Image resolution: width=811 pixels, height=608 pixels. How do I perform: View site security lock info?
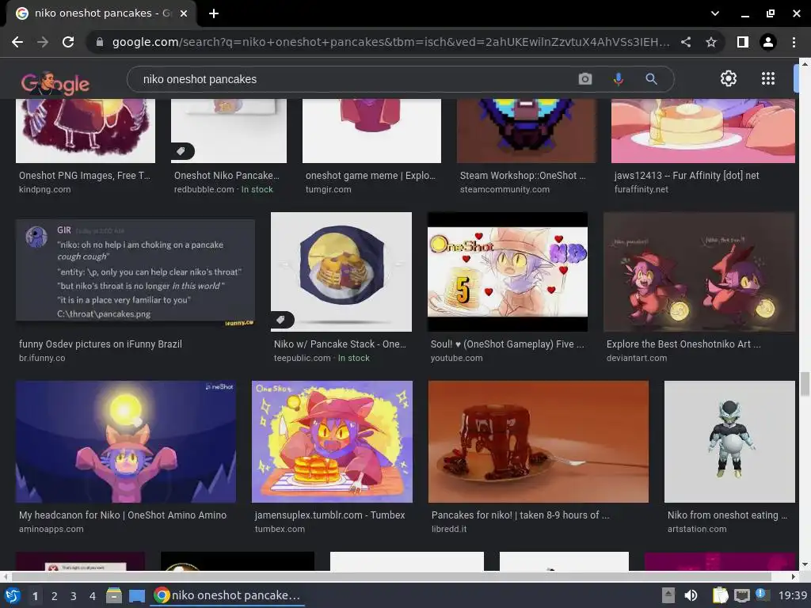click(x=100, y=42)
